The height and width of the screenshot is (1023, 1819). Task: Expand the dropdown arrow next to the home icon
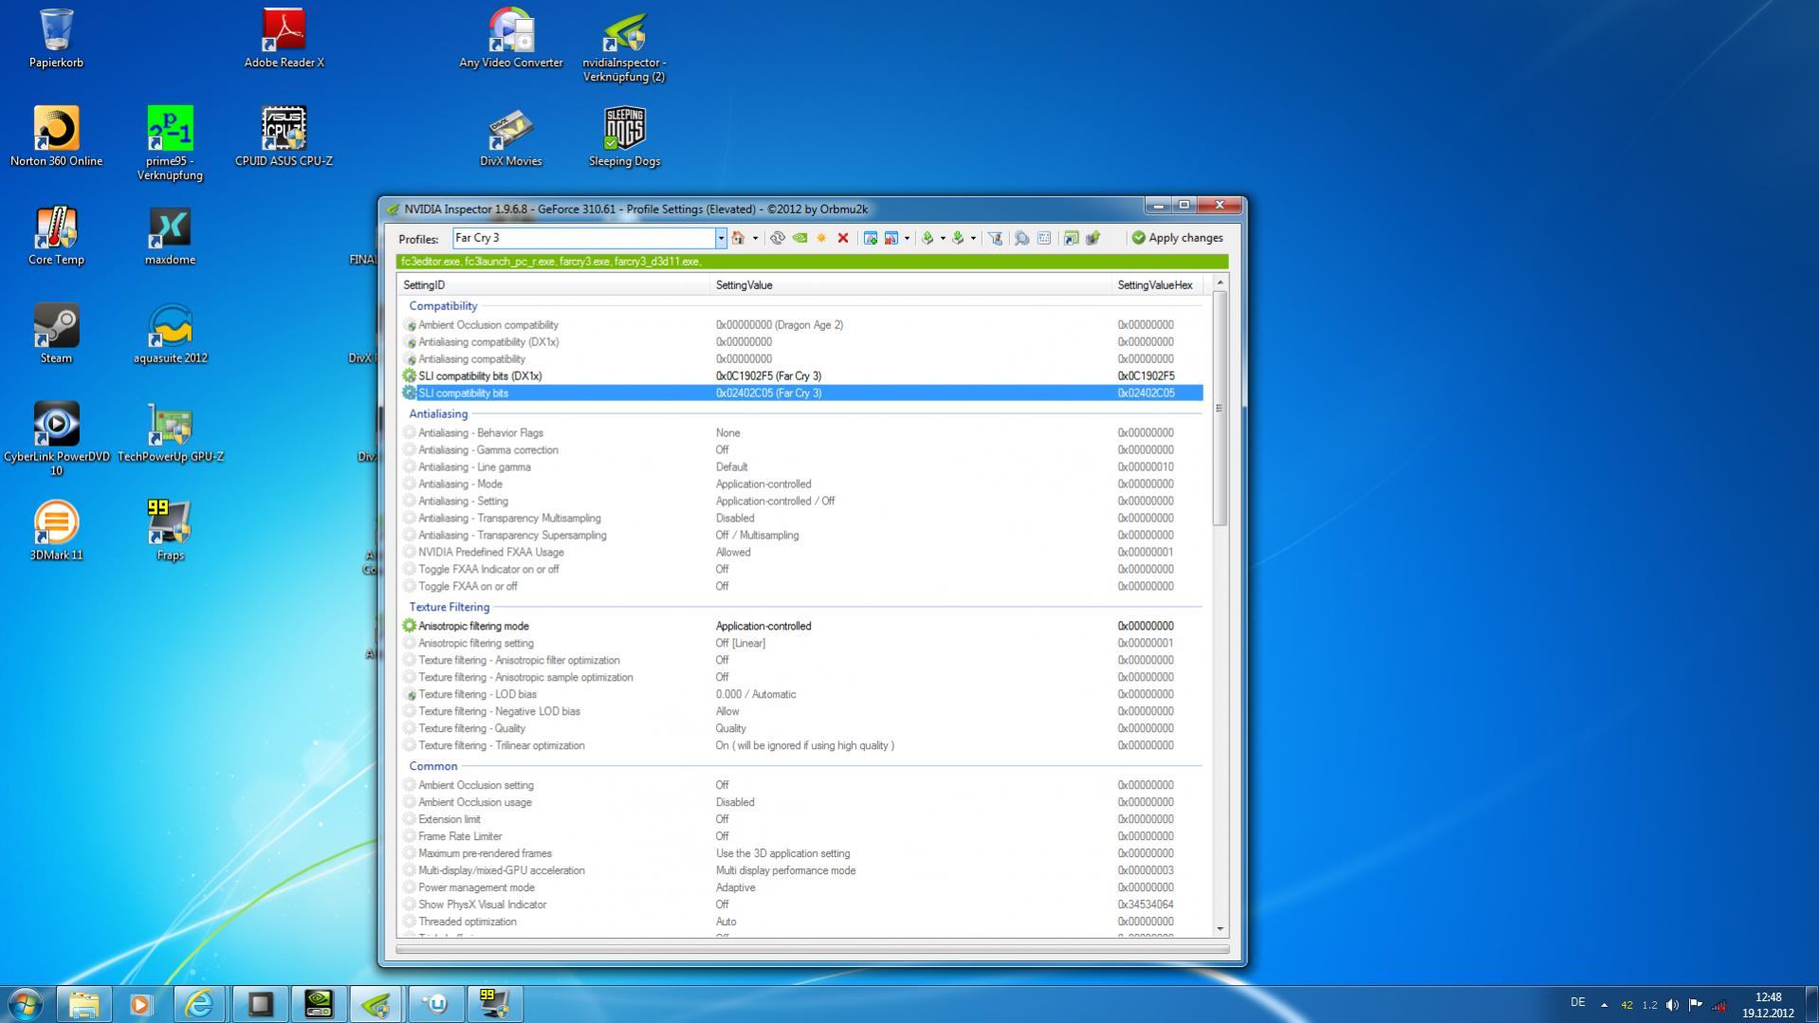[755, 238]
